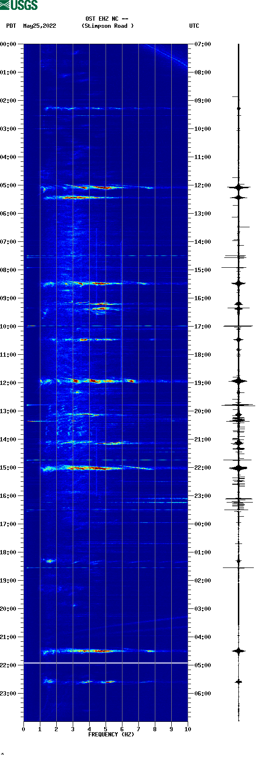The width and height of the screenshot is (259, 759).
Task: Click the 22:00 UTC time label
Action: [203, 468]
